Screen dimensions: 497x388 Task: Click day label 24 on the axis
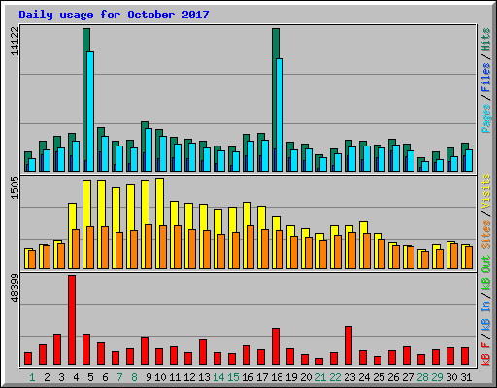click(x=364, y=377)
